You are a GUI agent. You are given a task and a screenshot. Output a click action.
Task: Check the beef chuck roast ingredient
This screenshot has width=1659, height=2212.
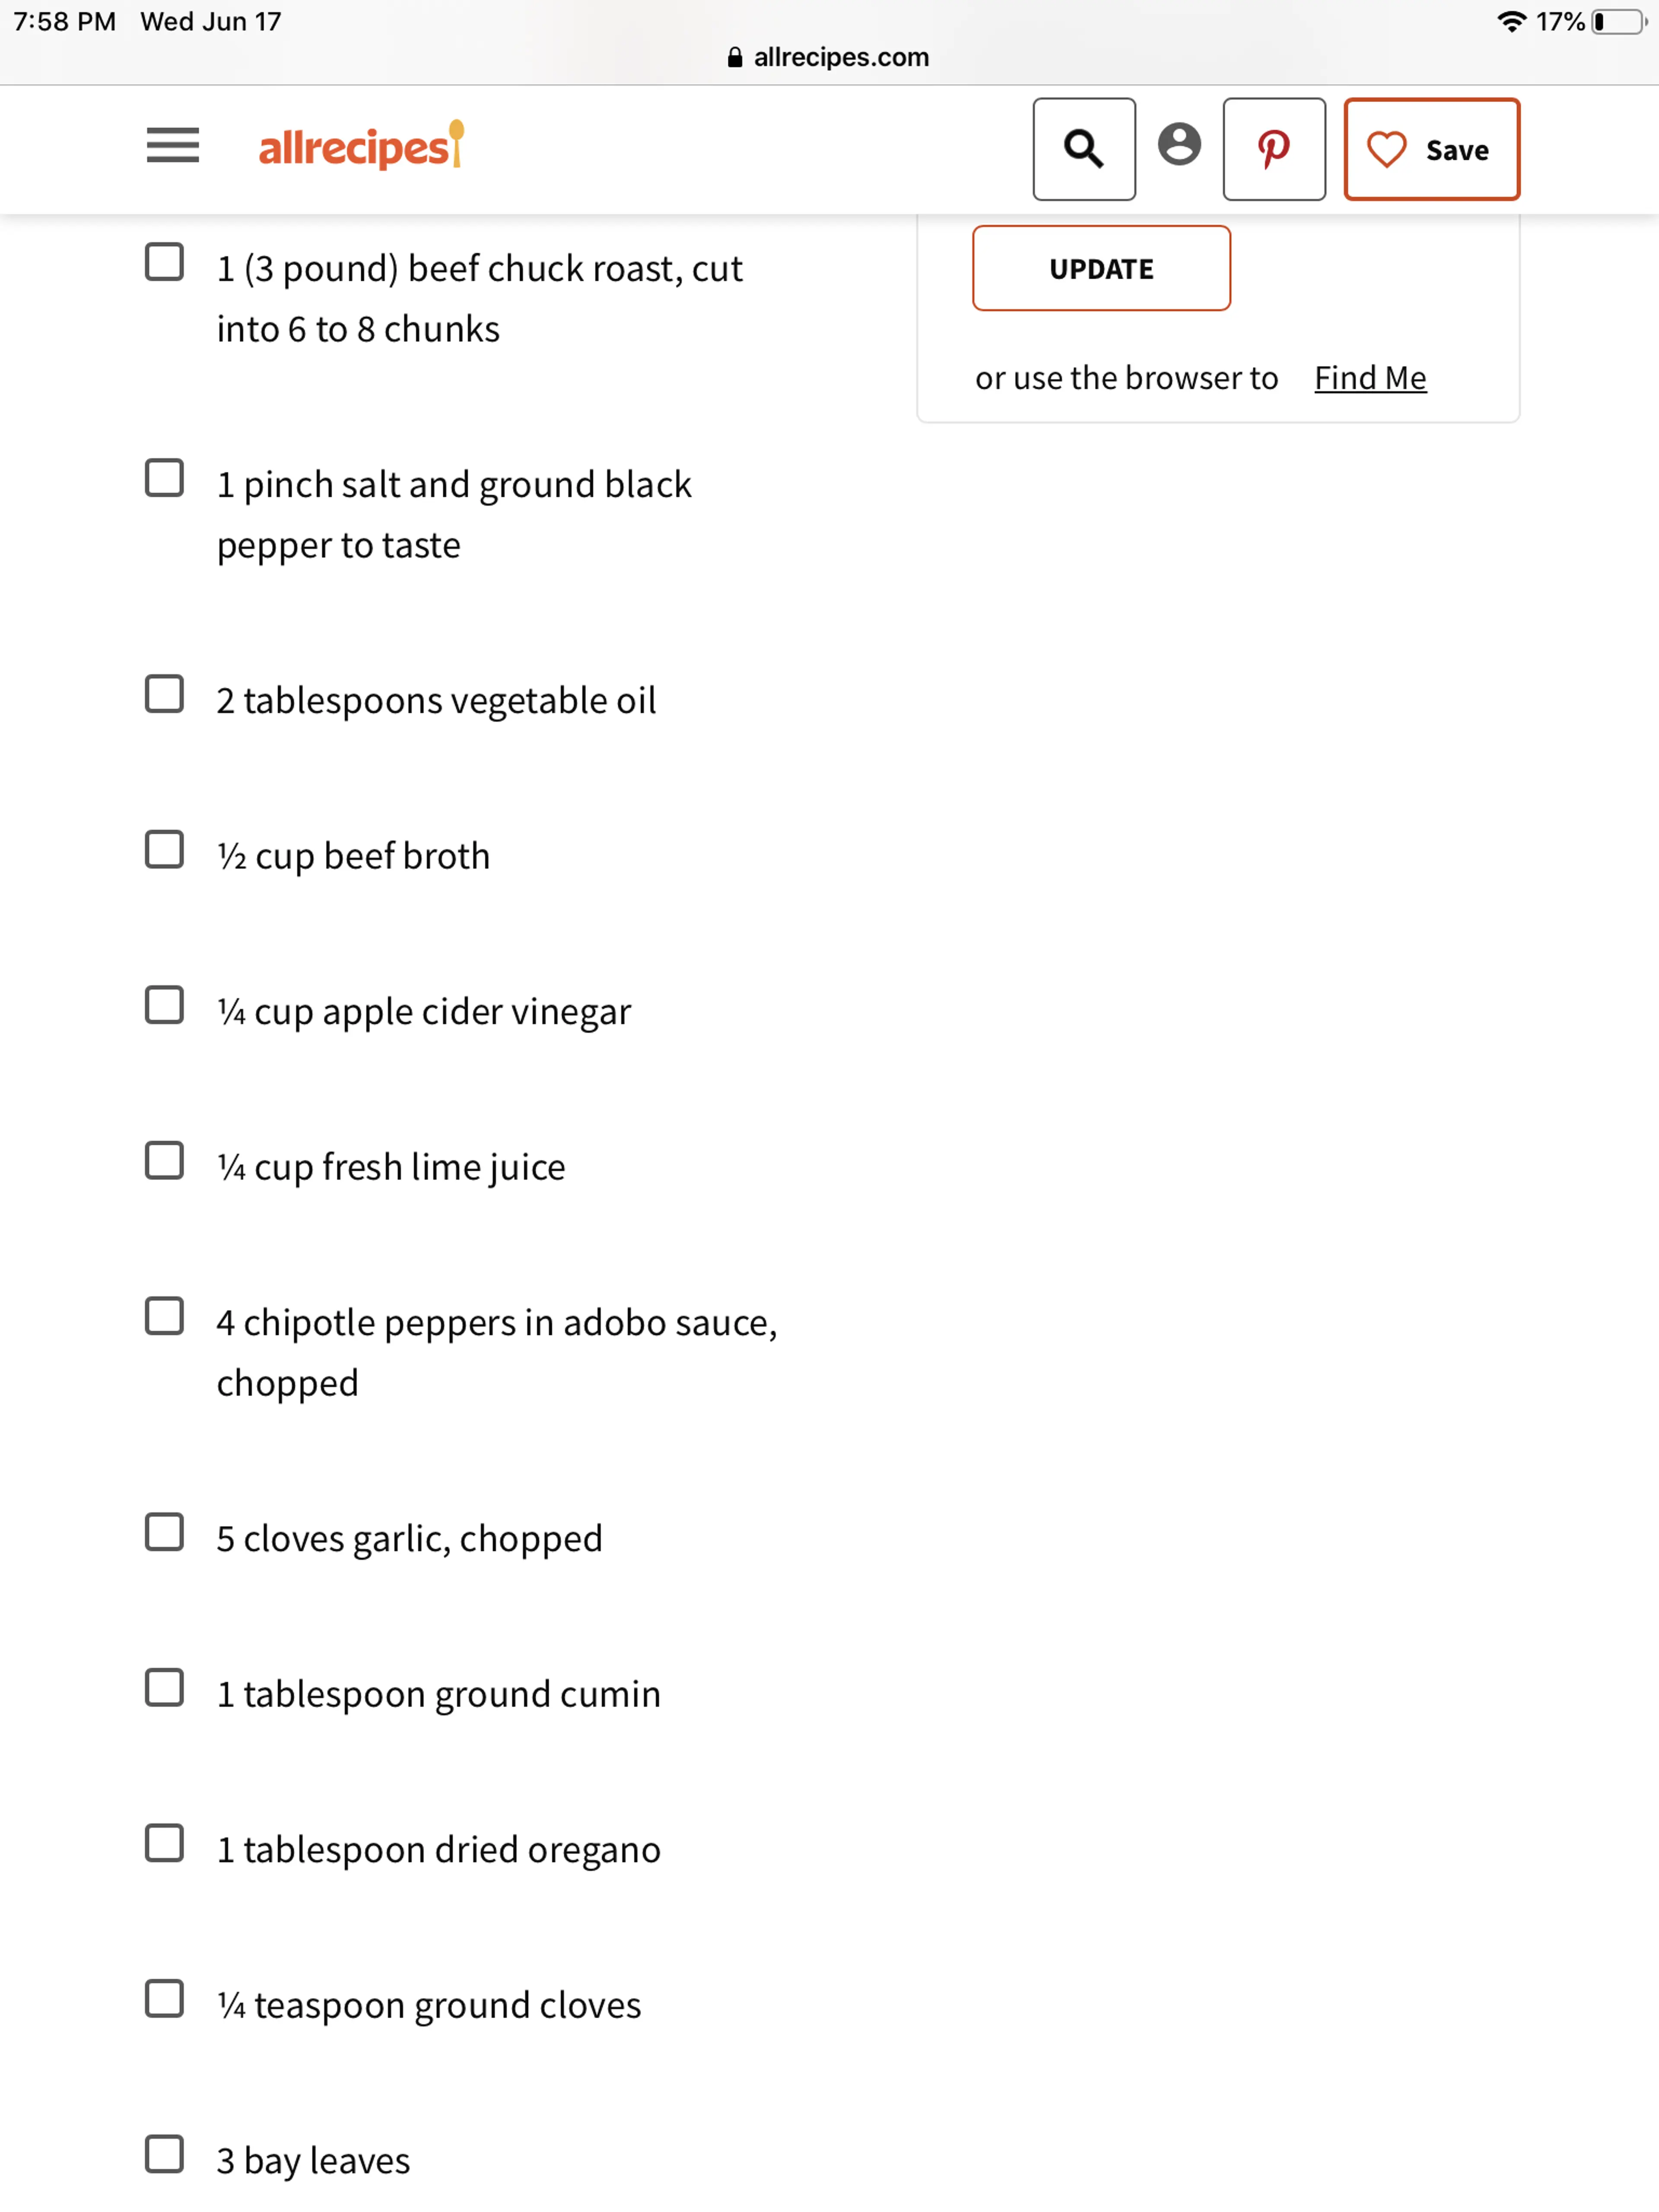click(164, 262)
